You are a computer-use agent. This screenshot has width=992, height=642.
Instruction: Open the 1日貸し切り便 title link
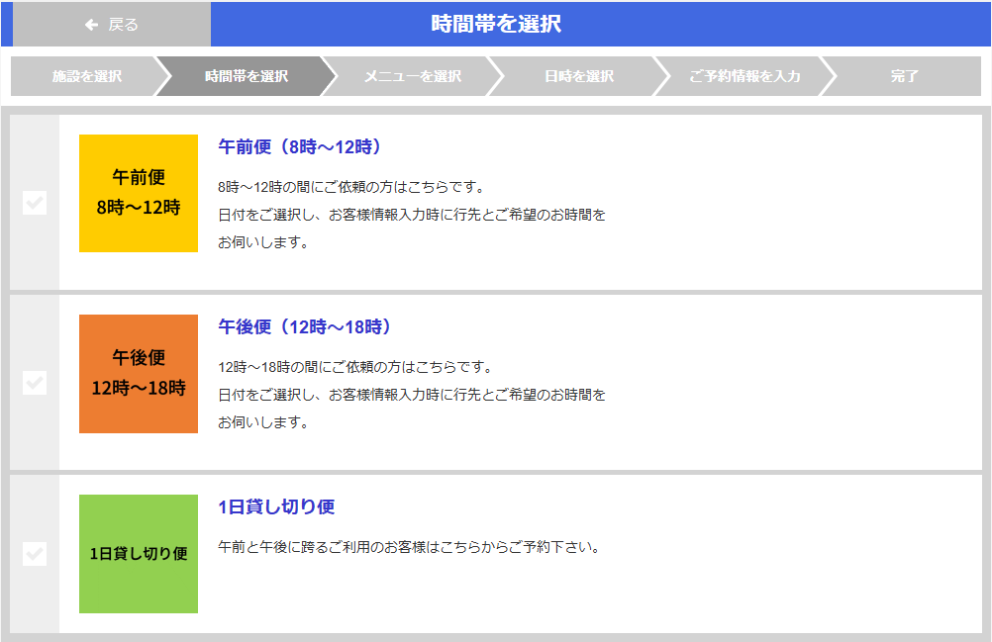click(276, 506)
